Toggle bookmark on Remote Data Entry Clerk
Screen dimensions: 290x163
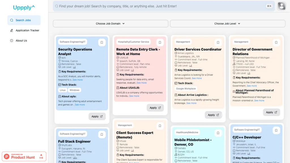point(160,42)
